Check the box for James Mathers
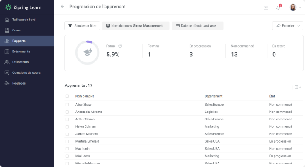This screenshot has width=305, height=167. pos(67,134)
